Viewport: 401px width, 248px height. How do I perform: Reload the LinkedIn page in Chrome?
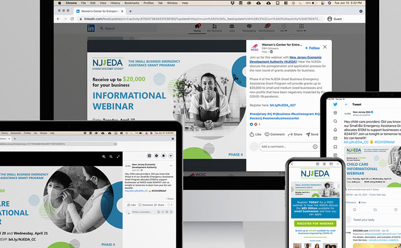click(72, 18)
